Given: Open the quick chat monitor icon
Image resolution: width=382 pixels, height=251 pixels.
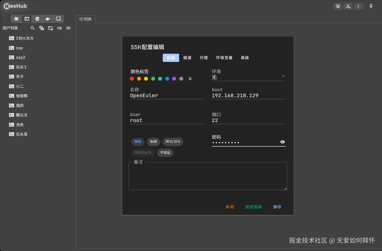Looking at the screenshot, I should [58, 19].
